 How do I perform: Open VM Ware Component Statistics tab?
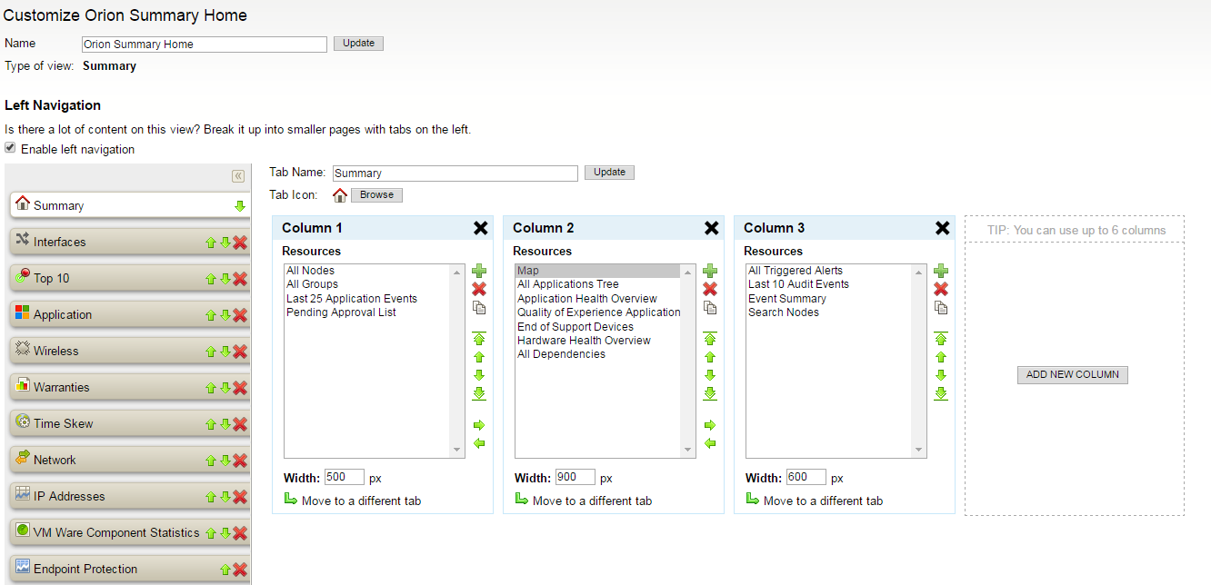pos(130,532)
